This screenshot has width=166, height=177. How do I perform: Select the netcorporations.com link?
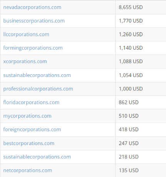(x=28, y=170)
